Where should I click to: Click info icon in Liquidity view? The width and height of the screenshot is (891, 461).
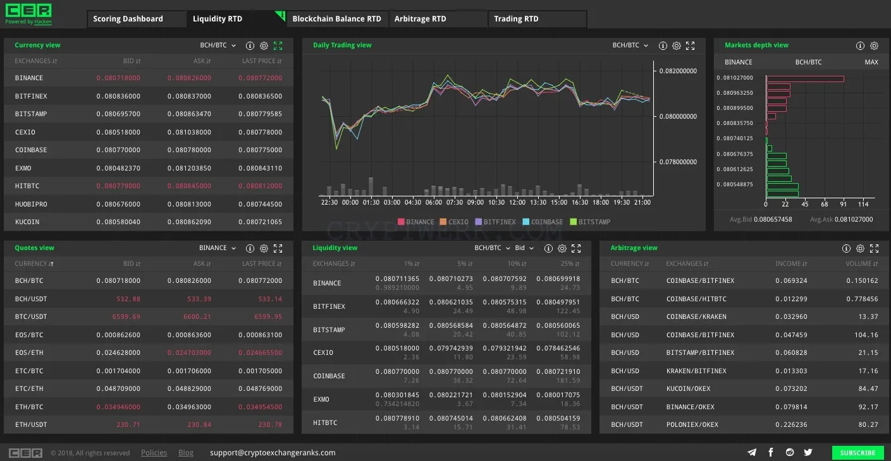[548, 248]
